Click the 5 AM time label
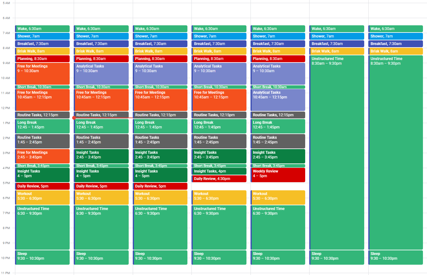Image resolution: width=427 pixels, height=275 pixels. click(7, 3)
